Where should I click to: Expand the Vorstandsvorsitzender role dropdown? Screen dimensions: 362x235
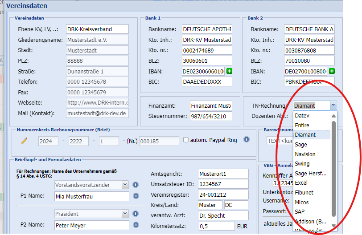125,185
